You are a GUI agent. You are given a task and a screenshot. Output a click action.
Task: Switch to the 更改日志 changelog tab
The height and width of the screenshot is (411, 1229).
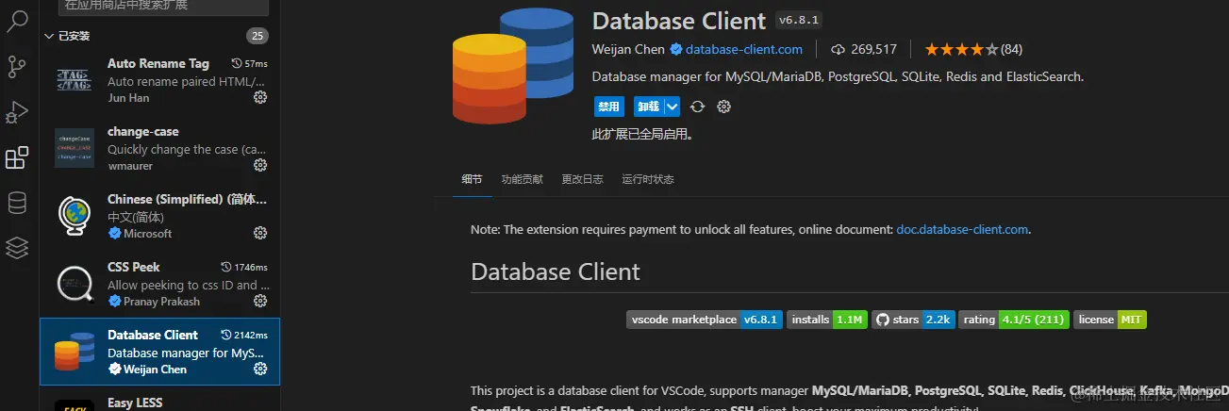(x=582, y=179)
